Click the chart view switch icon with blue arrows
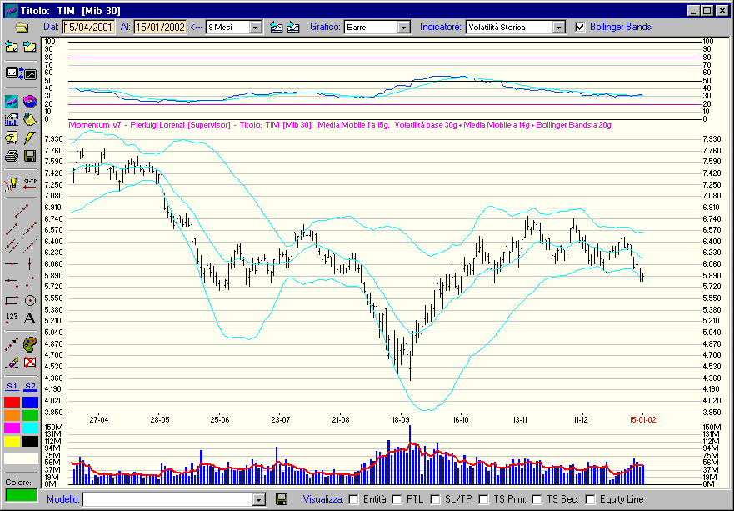The height and width of the screenshot is (511, 734). (x=21, y=73)
